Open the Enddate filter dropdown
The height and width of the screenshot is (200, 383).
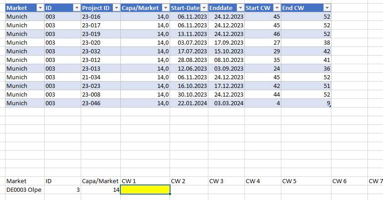click(240, 8)
